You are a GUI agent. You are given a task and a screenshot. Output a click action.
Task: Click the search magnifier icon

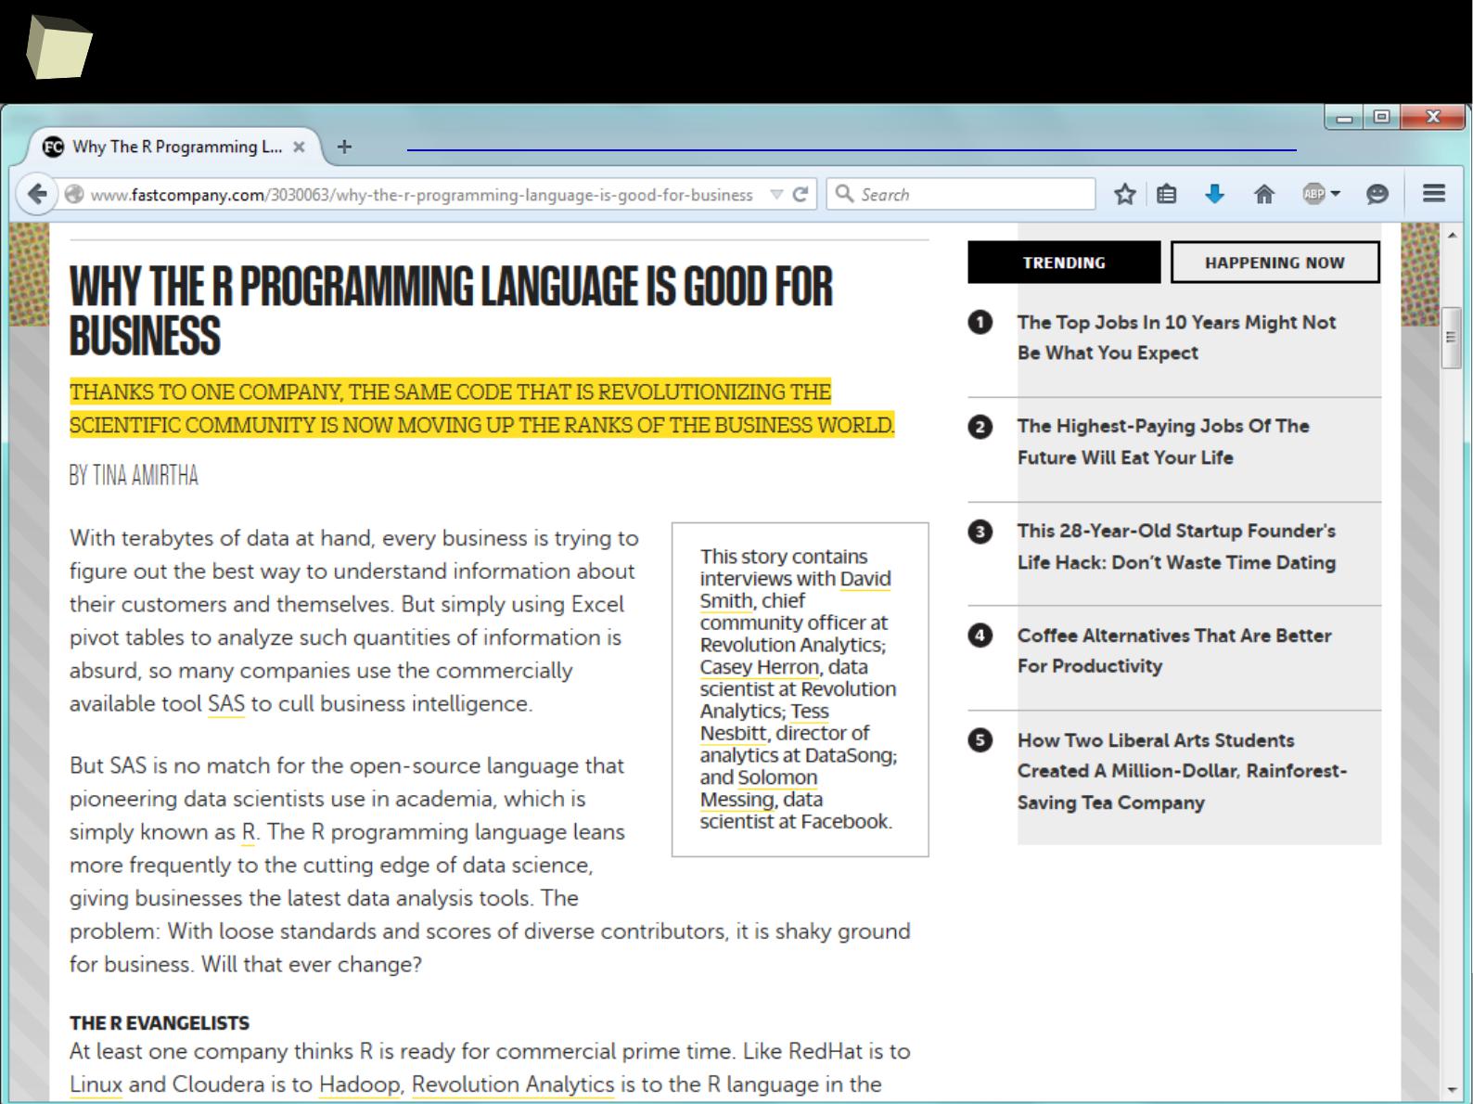point(844,193)
